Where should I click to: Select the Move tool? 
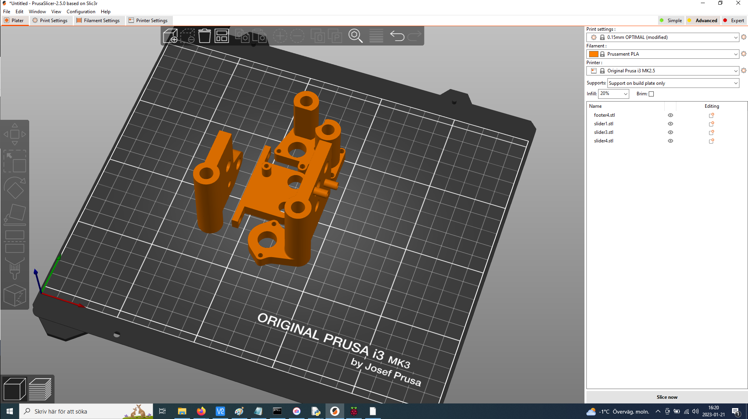click(15, 133)
